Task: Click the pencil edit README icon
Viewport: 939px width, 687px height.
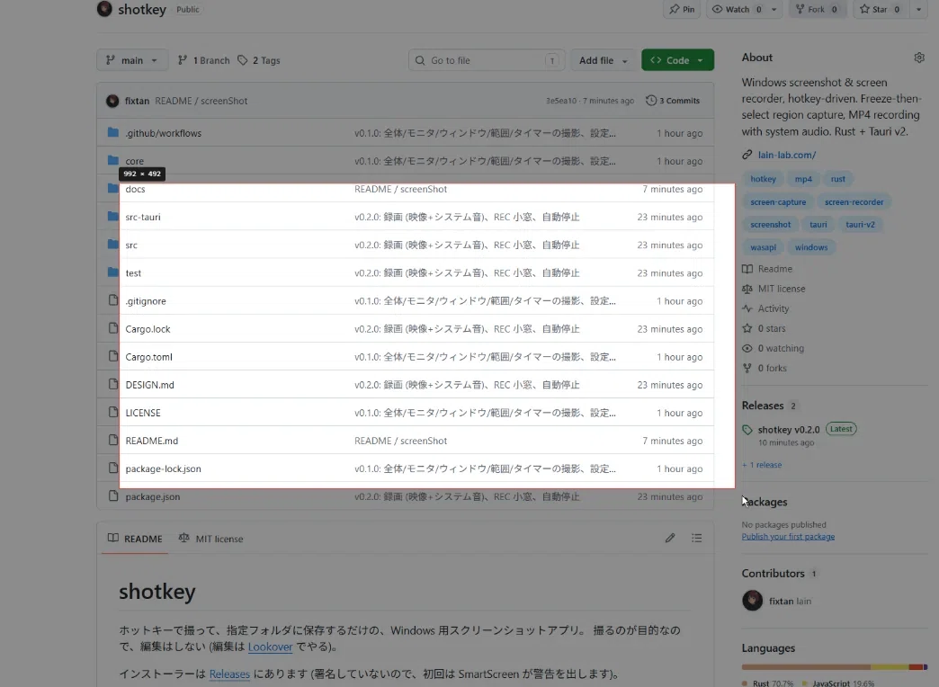Action: [669, 538]
